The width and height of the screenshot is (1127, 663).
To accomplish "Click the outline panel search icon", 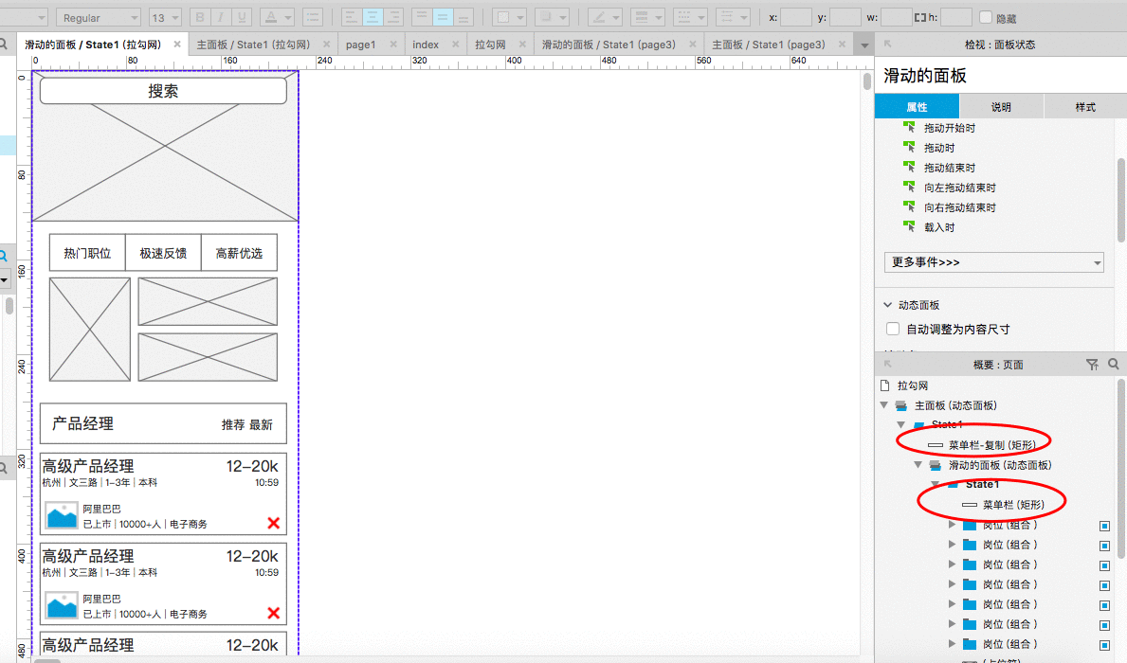I will (1114, 365).
